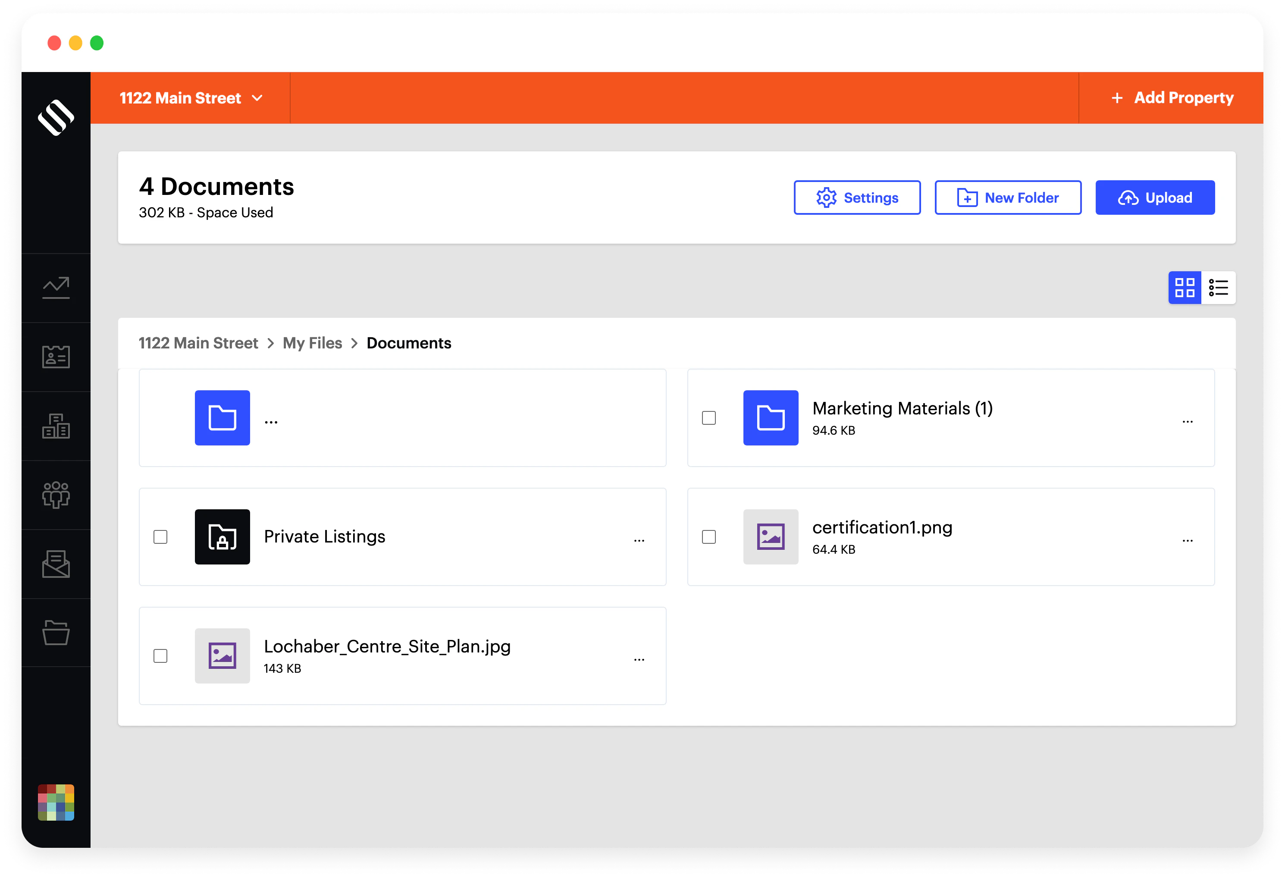This screenshot has height=878, width=1285.
Task: Open the properties building icon in sidebar
Action: coord(56,426)
